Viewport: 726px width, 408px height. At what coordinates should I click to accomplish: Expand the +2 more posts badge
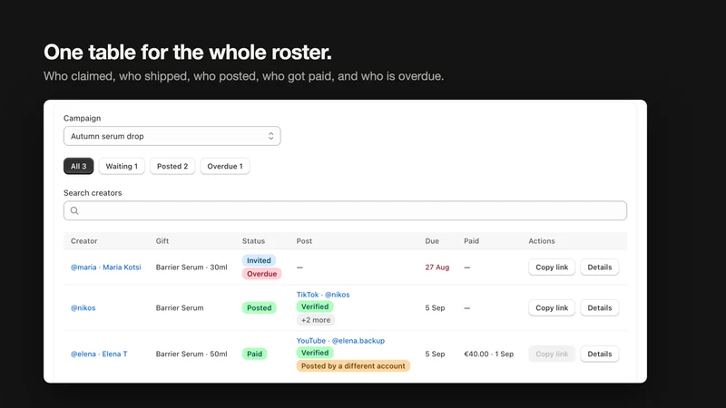click(x=315, y=320)
